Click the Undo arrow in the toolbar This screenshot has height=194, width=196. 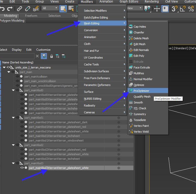2,9
